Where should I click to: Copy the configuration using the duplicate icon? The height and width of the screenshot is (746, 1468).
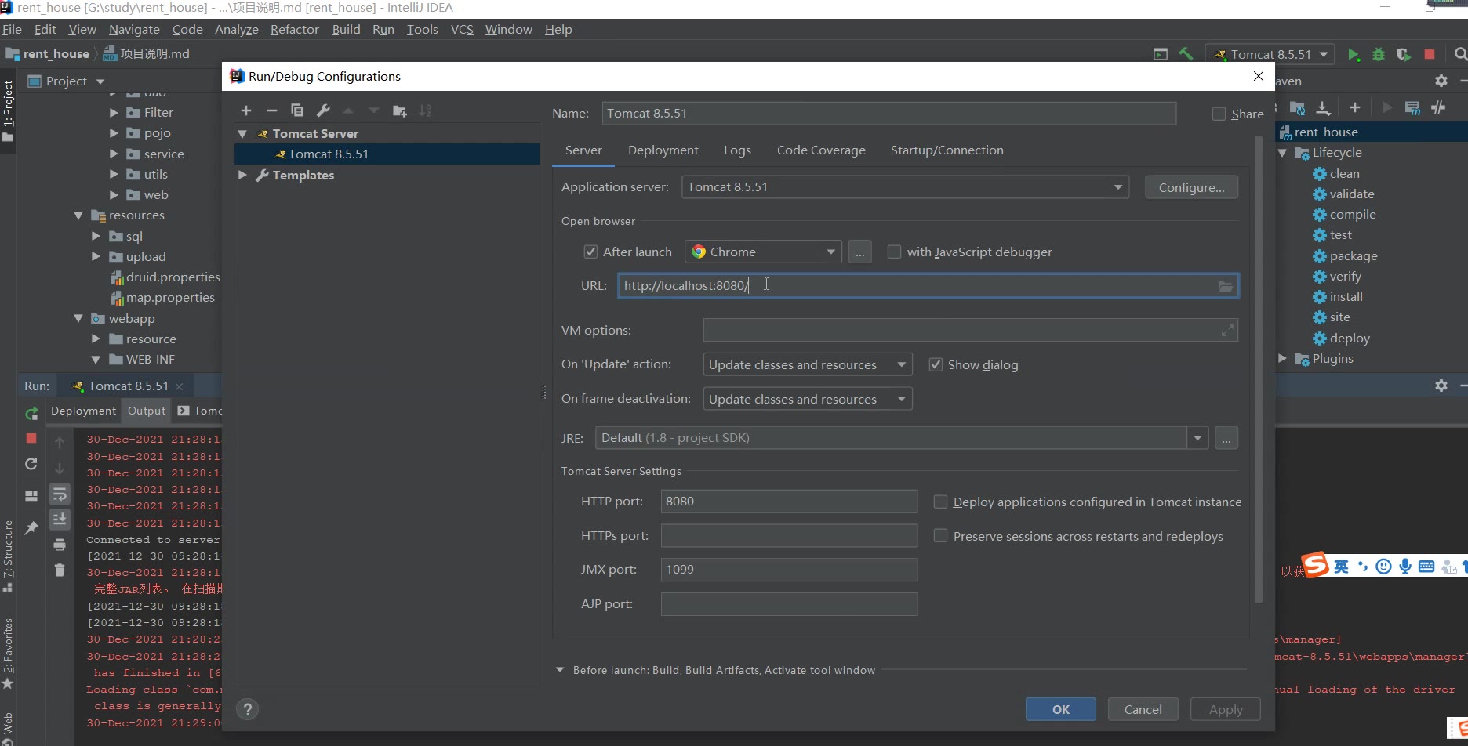[x=297, y=110]
